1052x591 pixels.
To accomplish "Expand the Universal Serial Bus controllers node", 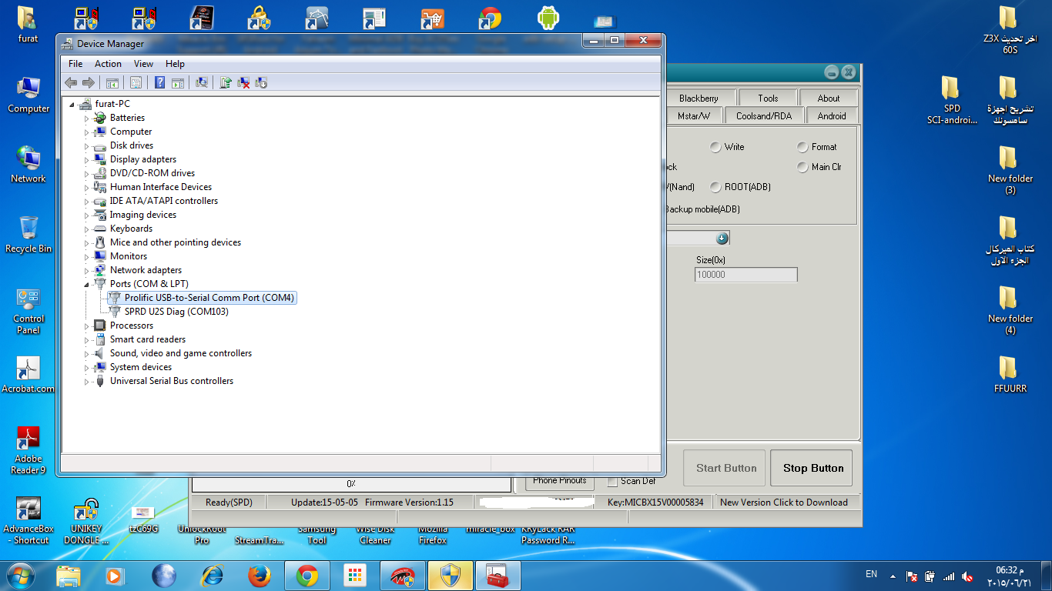I will [87, 382].
